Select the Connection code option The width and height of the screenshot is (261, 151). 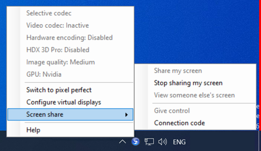(179, 123)
